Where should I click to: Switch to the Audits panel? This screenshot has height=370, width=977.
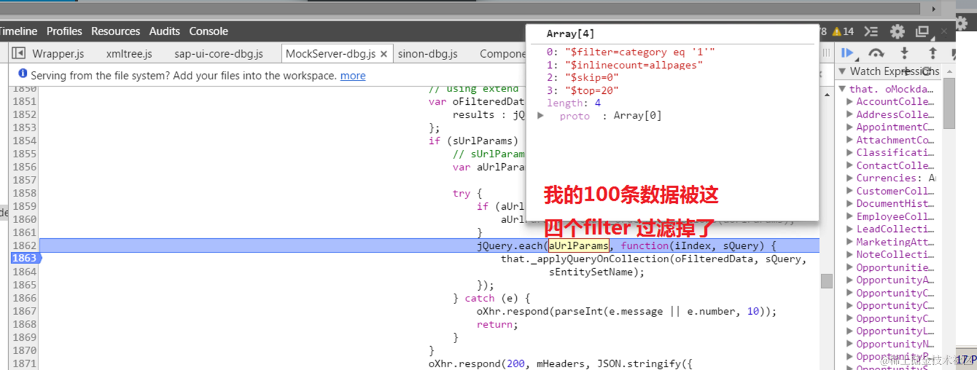(x=164, y=31)
